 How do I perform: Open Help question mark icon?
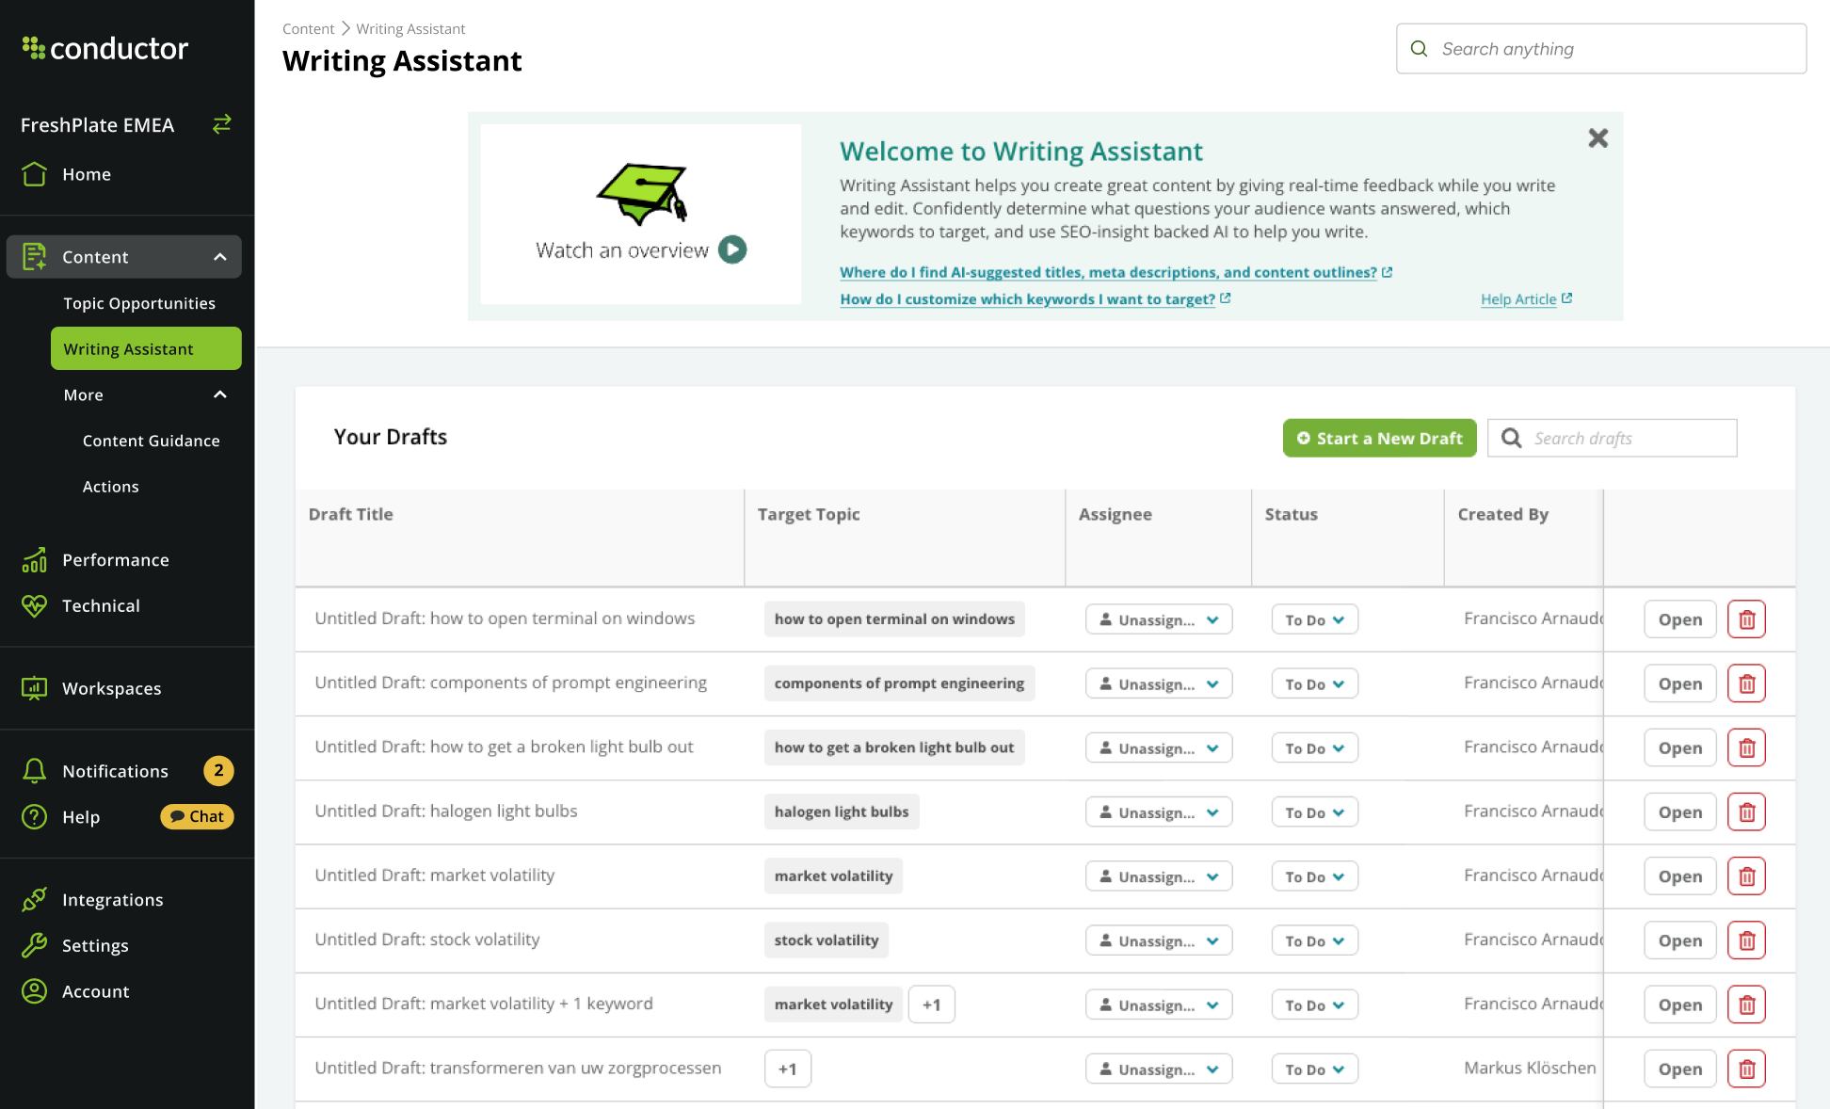[35, 817]
